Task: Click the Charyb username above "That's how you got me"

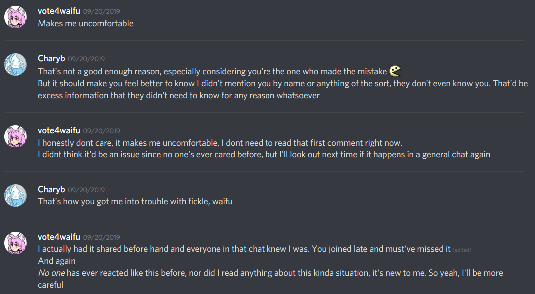Action: (x=51, y=189)
